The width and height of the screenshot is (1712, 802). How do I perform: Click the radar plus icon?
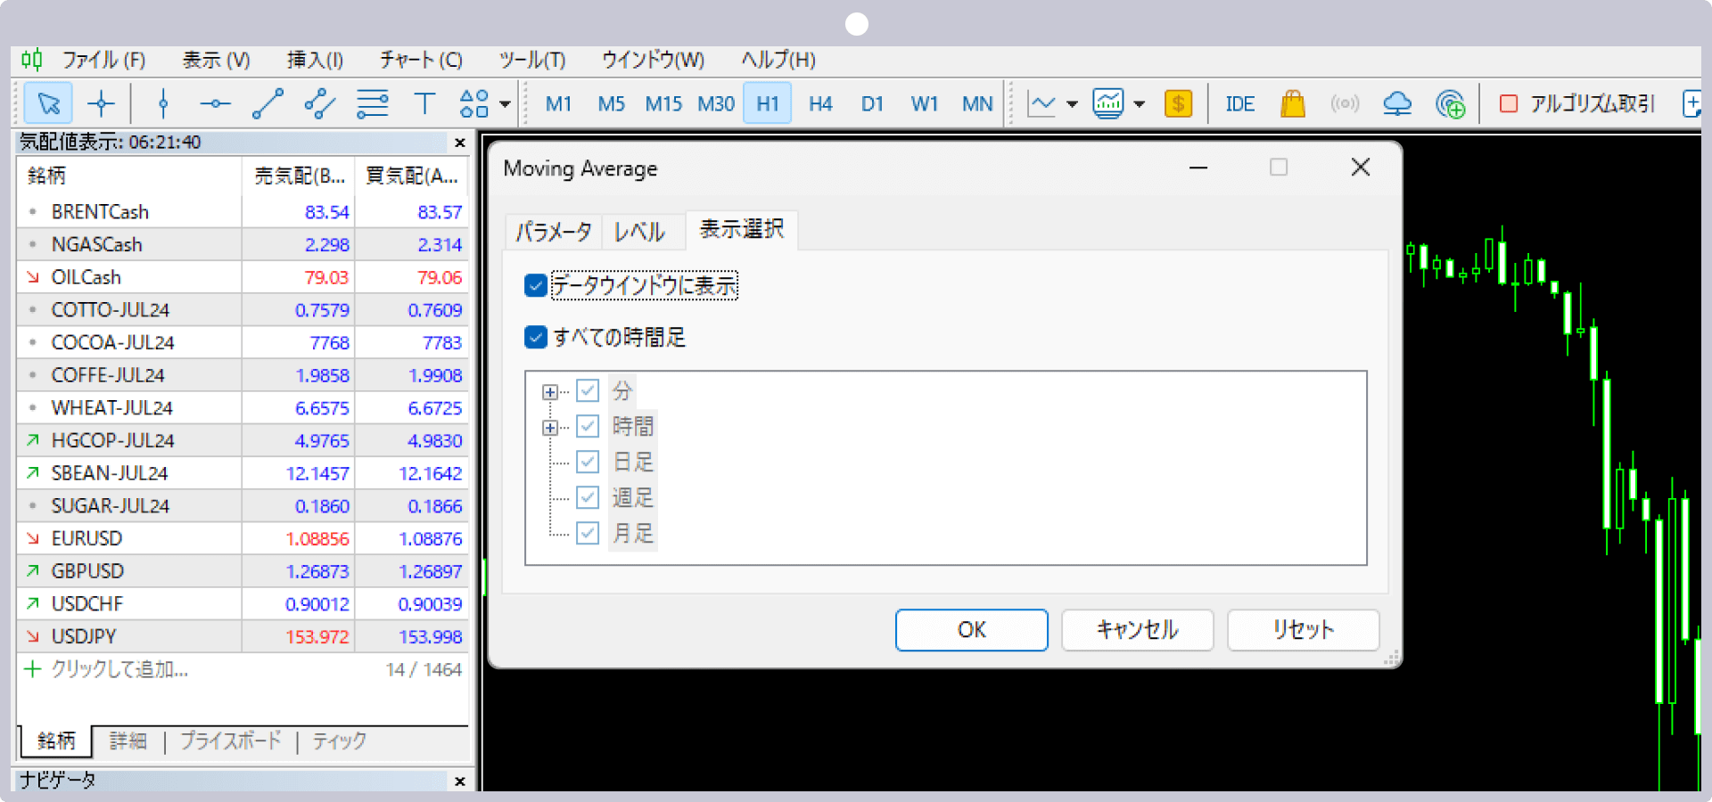tap(1451, 104)
